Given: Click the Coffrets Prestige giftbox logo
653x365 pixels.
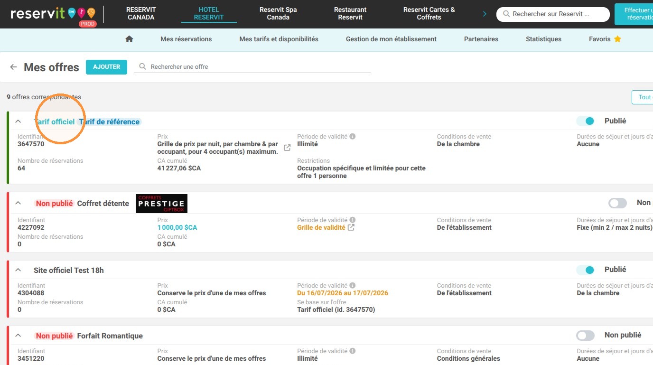Looking at the screenshot, I should (161, 204).
